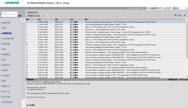Viewport: 188px width, 108px height.
Task: Click the table scrollbar up arrow
Action: point(187,19)
